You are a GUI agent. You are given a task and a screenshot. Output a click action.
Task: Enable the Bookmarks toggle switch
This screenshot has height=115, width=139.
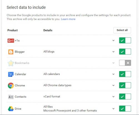pyautogui.click(x=125, y=63)
